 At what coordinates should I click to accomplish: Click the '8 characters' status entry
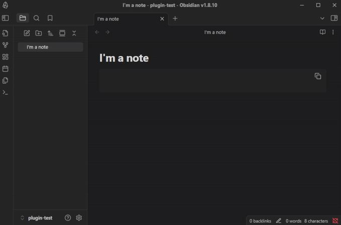pyautogui.click(x=316, y=221)
